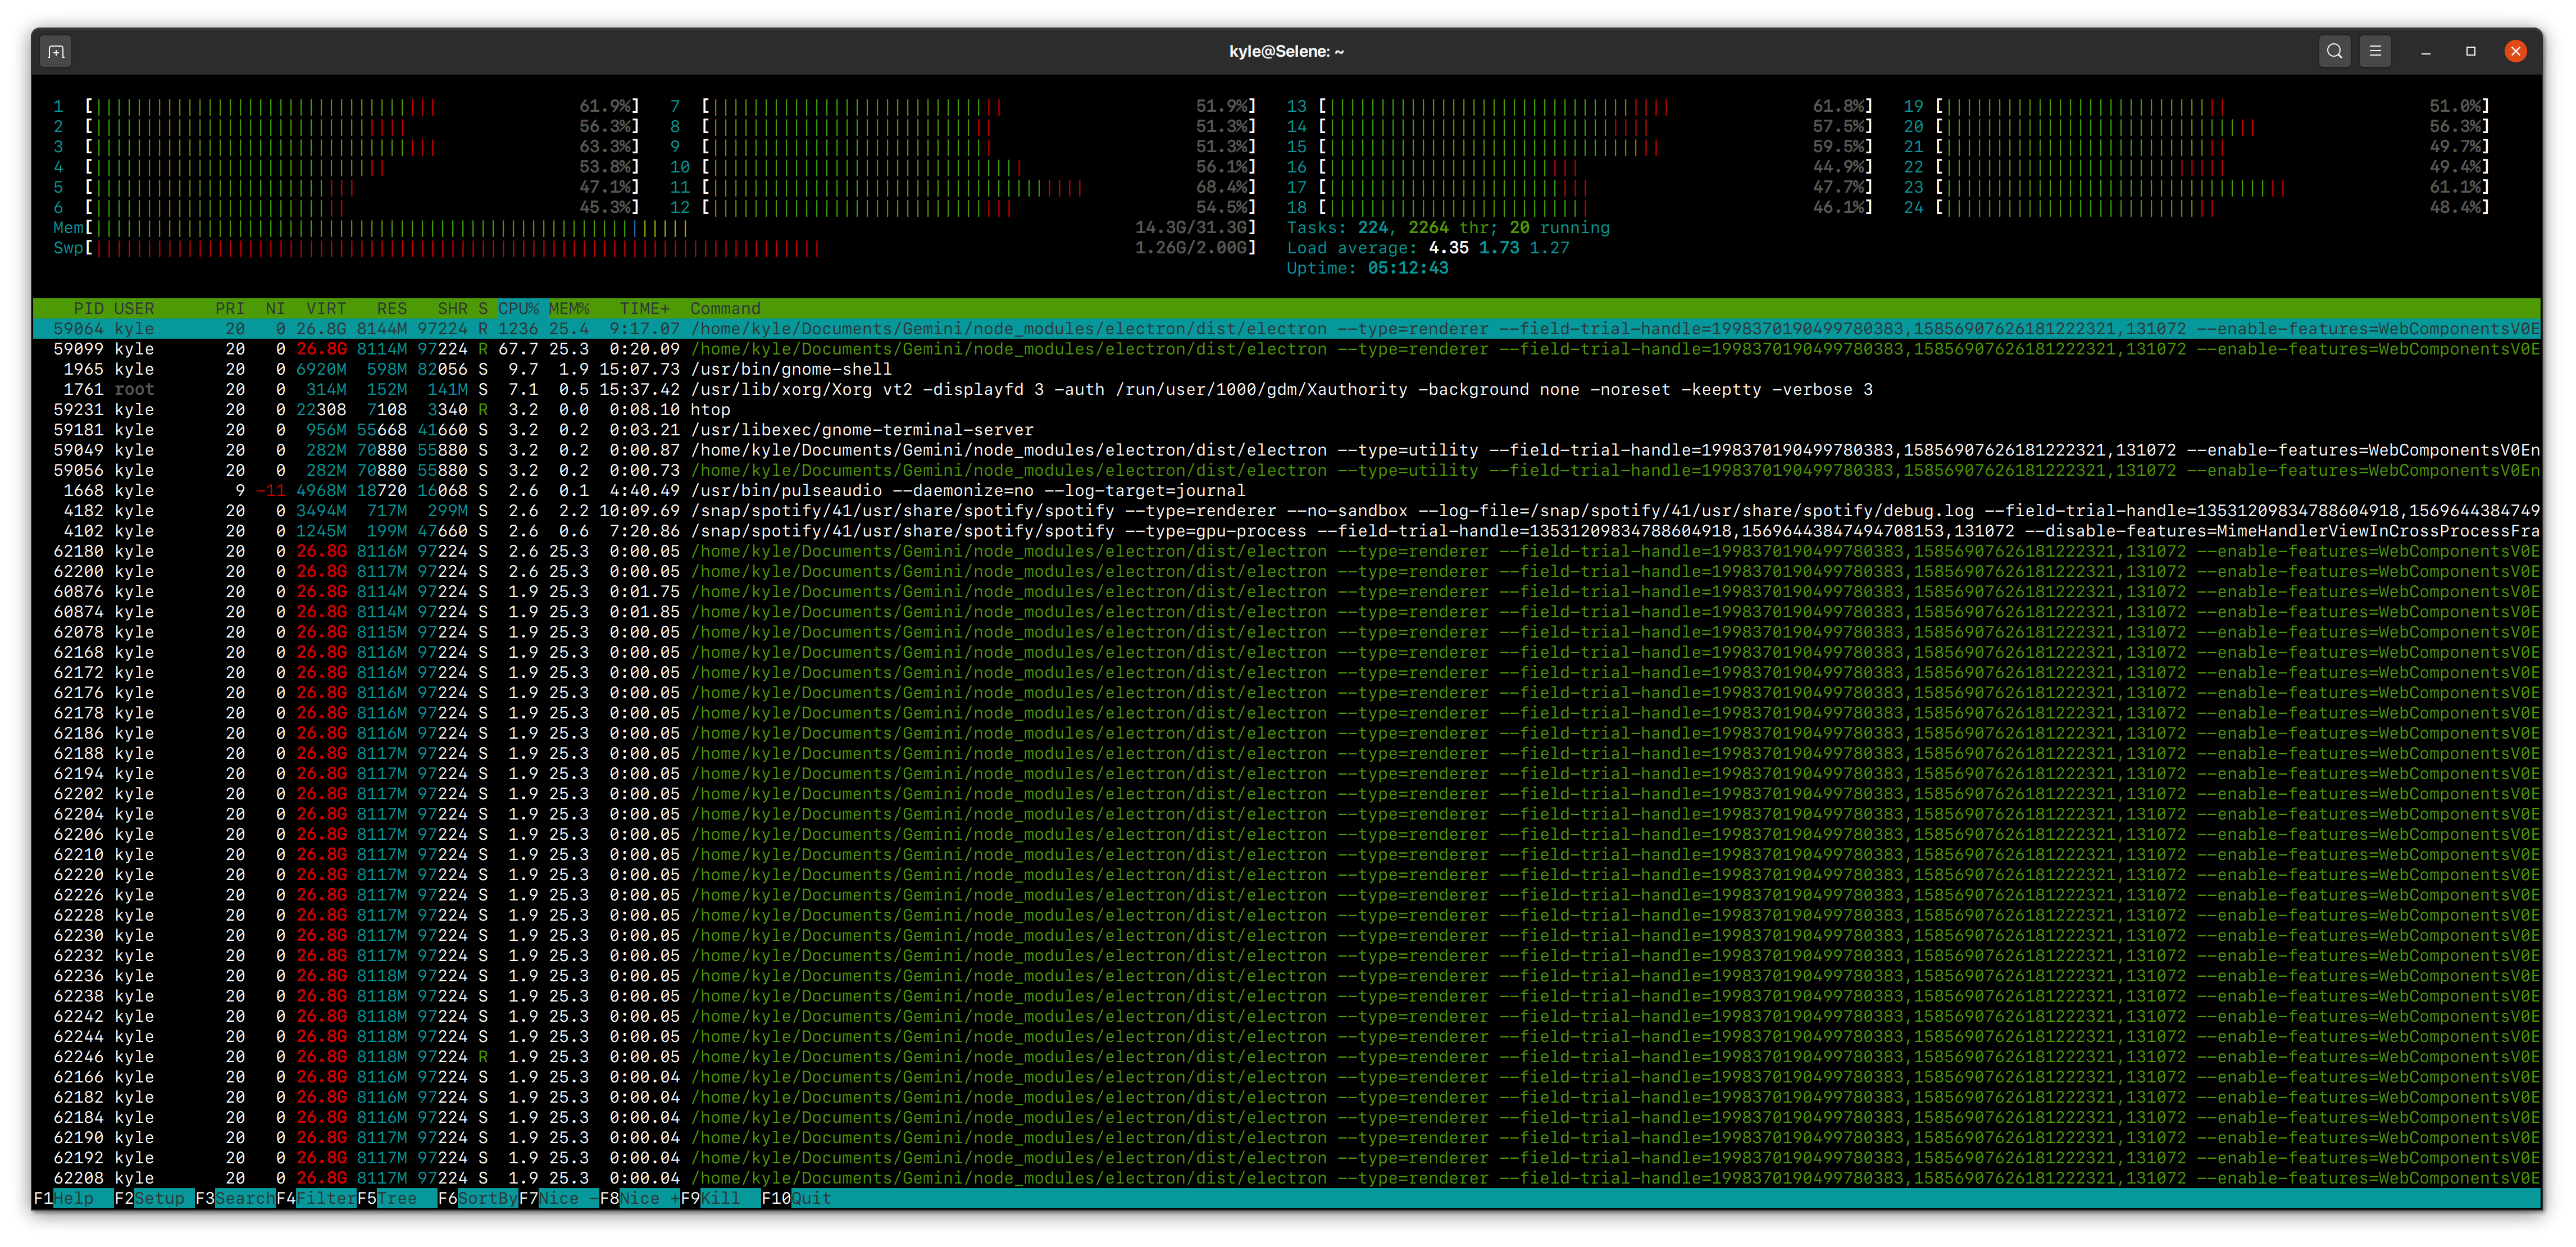The height and width of the screenshot is (1247, 2576).
Task: Toggle F5 Tree view in footer
Action: (397, 1198)
